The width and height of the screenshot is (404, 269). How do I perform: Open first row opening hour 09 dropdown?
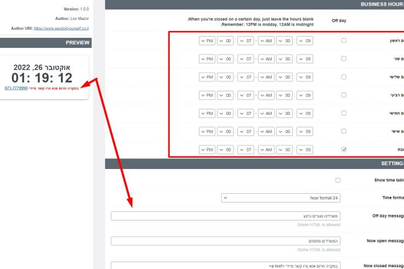305,40
